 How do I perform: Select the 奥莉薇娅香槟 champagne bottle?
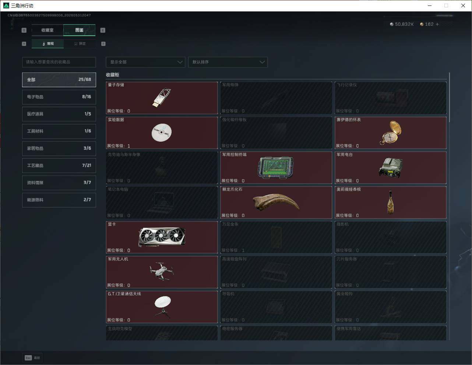click(x=390, y=202)
